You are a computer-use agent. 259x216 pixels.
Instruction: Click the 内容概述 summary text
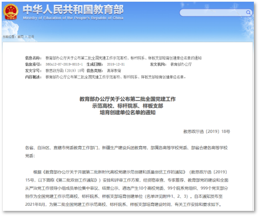coord(115,77)
